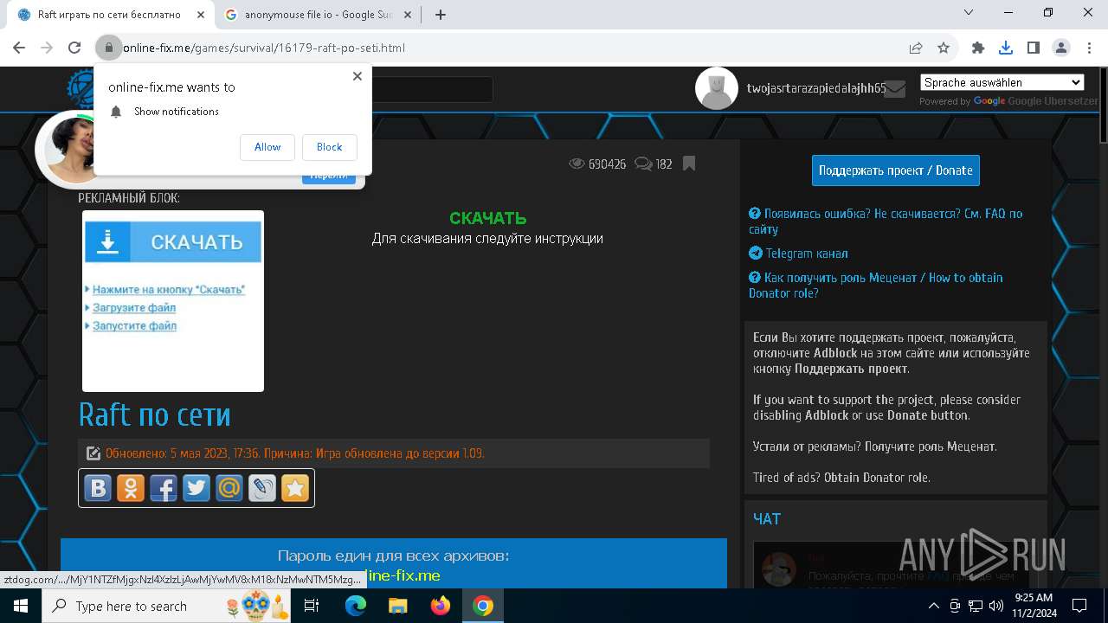Image resolution: width=1108 pixels, height=623 pixels.
Task: Open the taskbar clock showing 9:25 AM
Action: coord(1034,606)
